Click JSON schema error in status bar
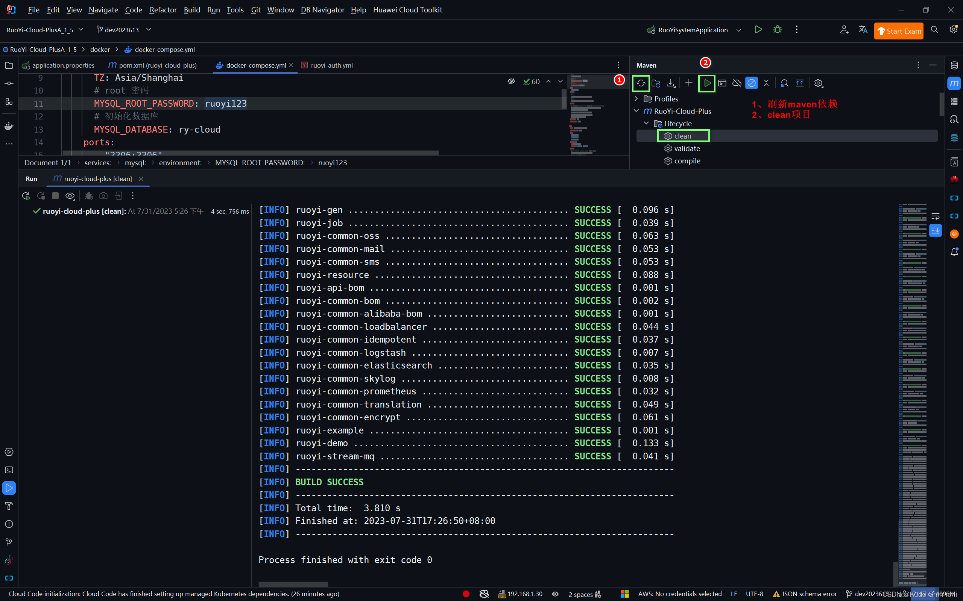Screen dimensions: 963x601 (x=805, y=594)
